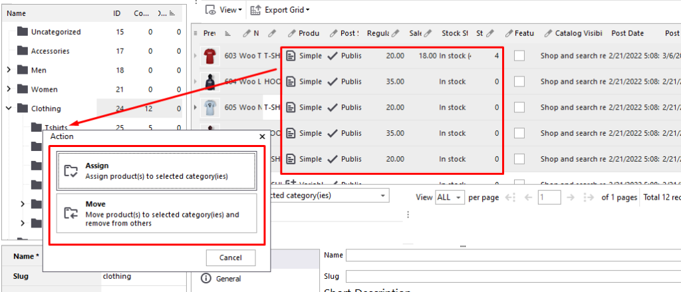Click the vertical three-dots filter options icon

click(408, 215)
